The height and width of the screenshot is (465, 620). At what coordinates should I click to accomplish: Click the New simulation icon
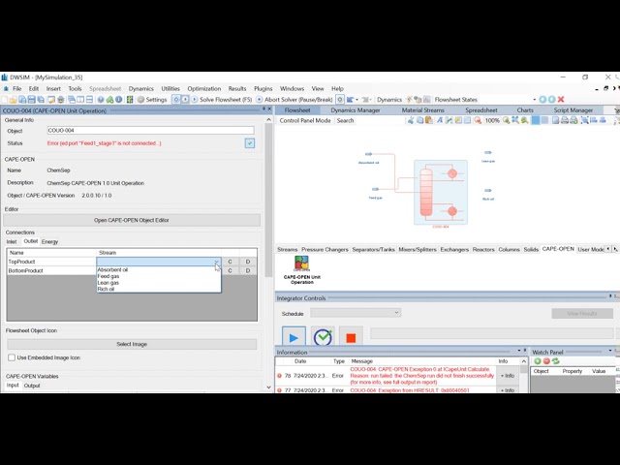pos(5,100)
